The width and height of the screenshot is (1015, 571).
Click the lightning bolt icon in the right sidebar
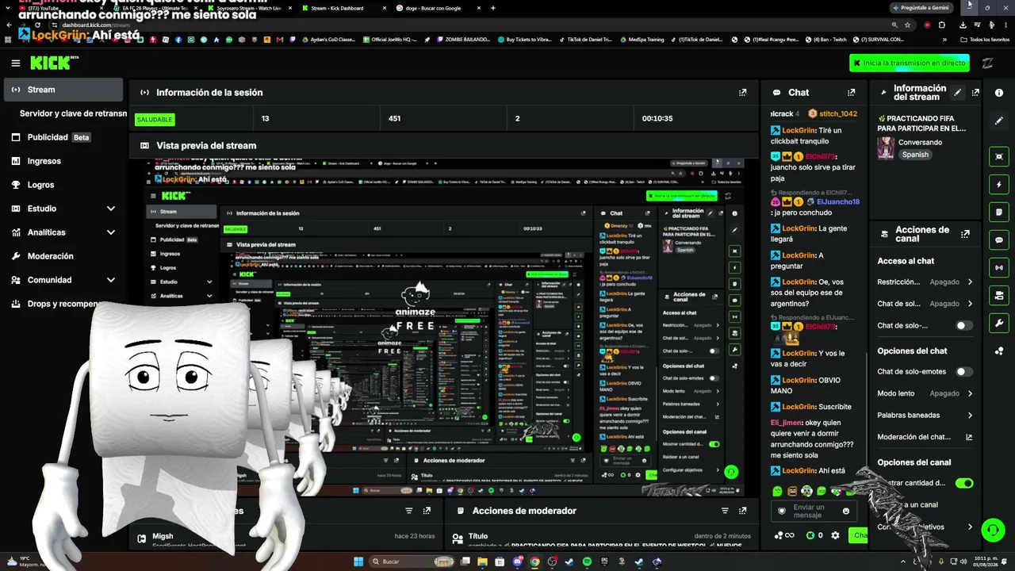pyautogui.click(x=999, y=184)
